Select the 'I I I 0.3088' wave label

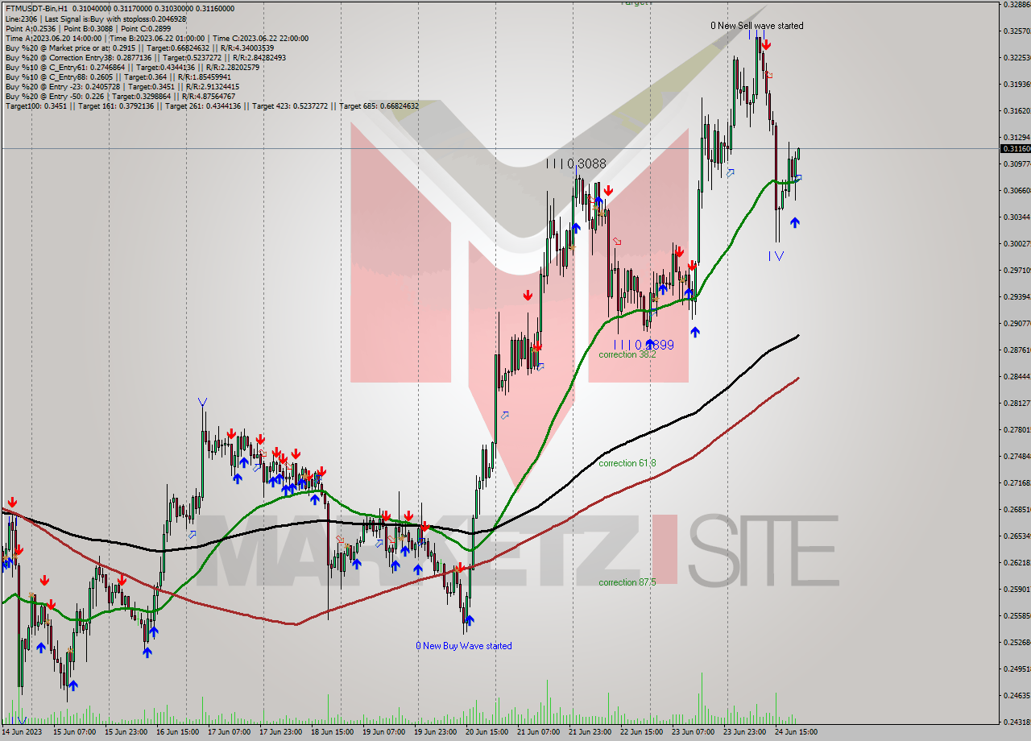coord(576,164)
